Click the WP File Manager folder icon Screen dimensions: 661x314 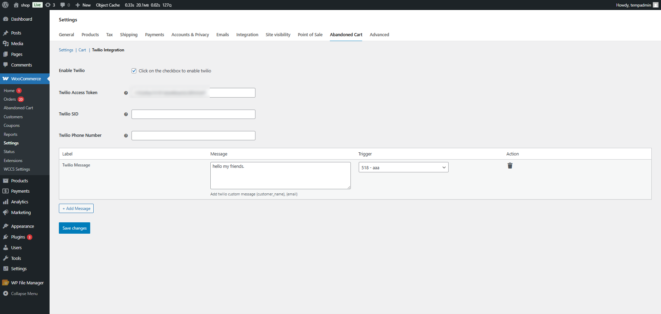pos(6,283)
